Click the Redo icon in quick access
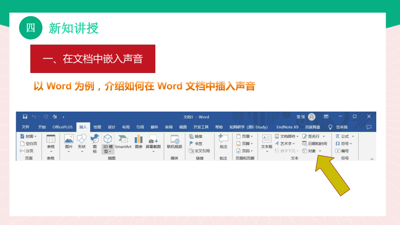This screenshot has height=225, width=400. pyautogui.click(x=46, y=117)
